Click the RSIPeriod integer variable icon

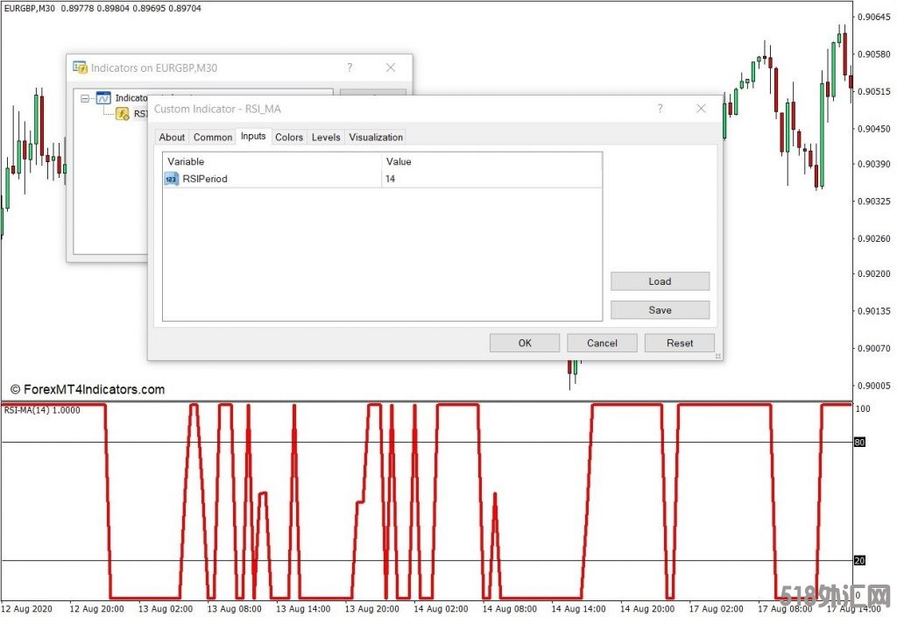(x=172, y=179)
